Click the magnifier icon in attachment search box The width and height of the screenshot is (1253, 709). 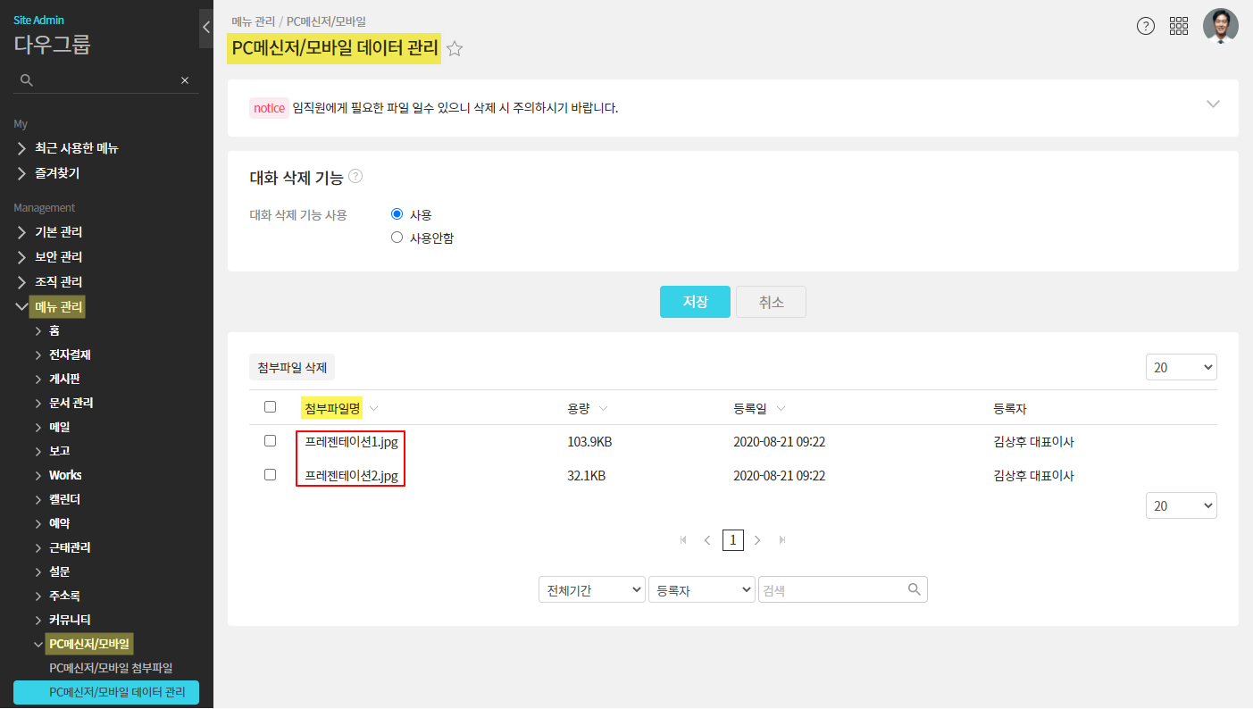914,589
